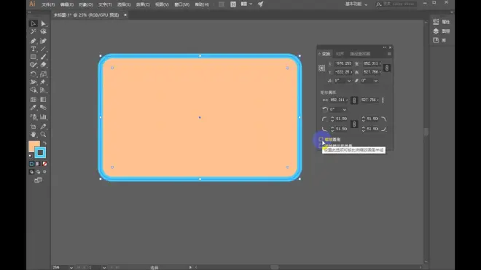
Task: Select the Selection tool (black arrow)
Action: (x=33, y=23)
